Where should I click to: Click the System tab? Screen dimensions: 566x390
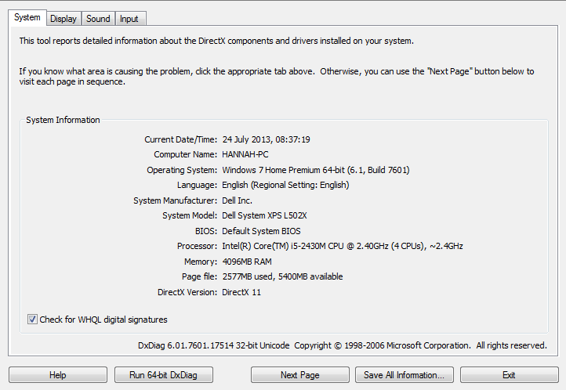(x=27, y=17)
